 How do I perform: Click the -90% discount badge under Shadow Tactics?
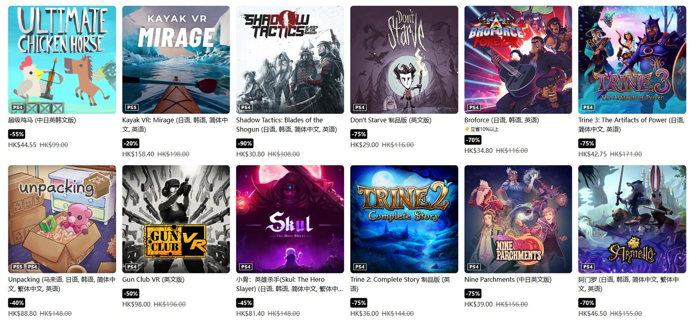pos(245,143)
